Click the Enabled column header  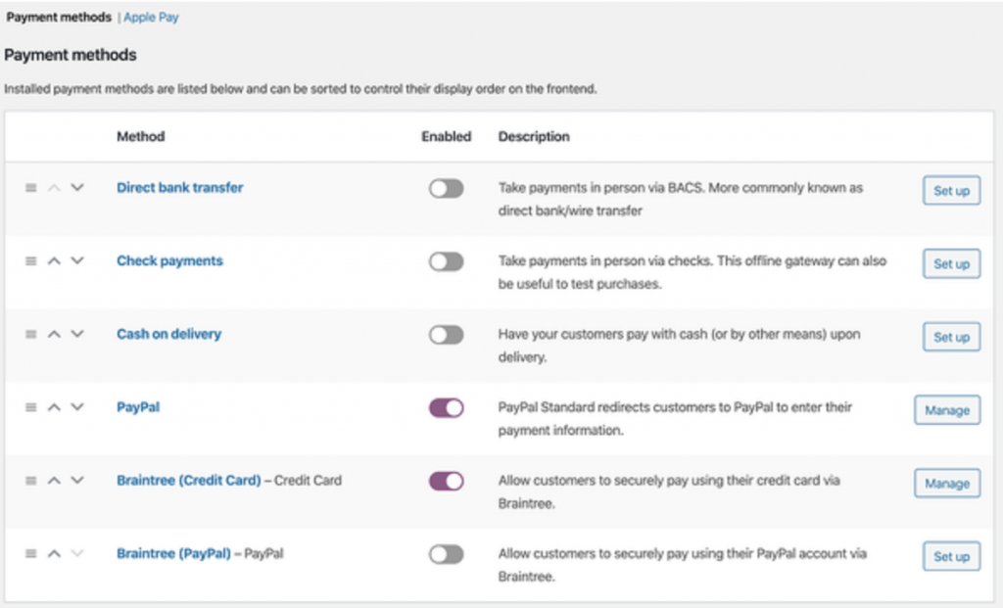(x=446, y=137)
